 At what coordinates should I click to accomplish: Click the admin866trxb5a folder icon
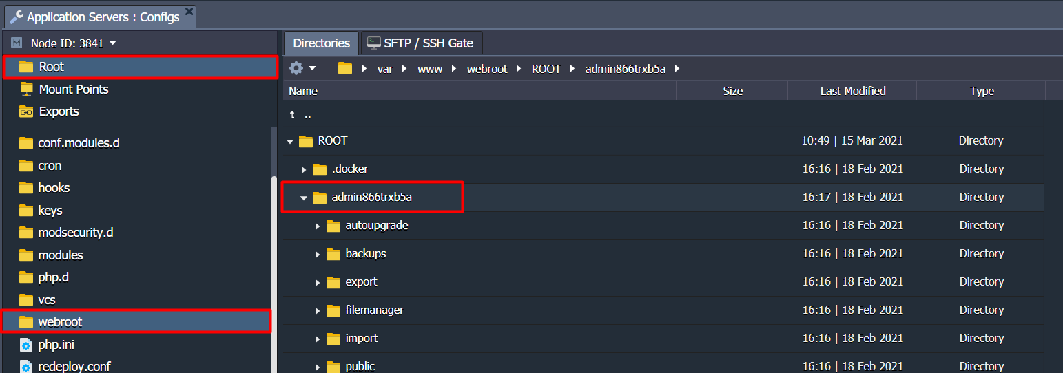319,198
